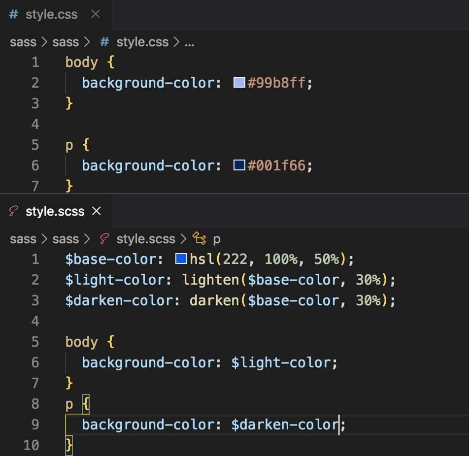Click the 'lighten' function name

pyautogui.click(x=210, y=280)
